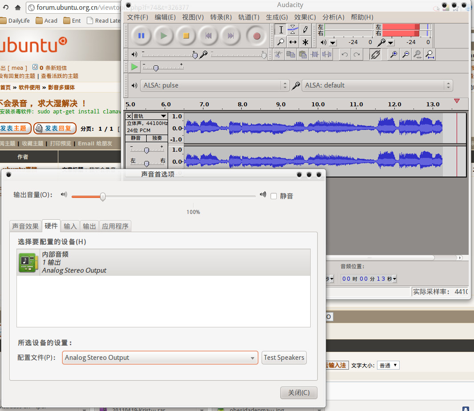Zoom in on the waveform
474x411 pixels.
click(393, 54)
